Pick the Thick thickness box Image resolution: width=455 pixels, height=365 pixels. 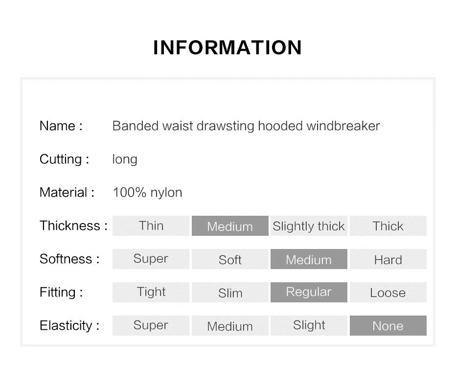(388, 226)
